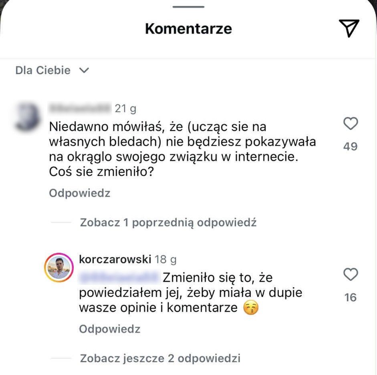Like korczarowski's reply with the heart icon
Image resolution: width=377 pixels, height=375 pixels.
[351, 274]
